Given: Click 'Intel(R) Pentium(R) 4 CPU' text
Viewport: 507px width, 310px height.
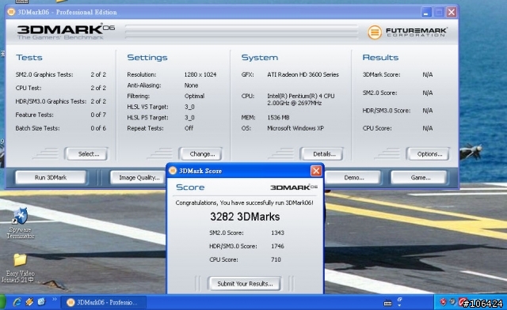Looking at the screenshot, I should (301, 96).
